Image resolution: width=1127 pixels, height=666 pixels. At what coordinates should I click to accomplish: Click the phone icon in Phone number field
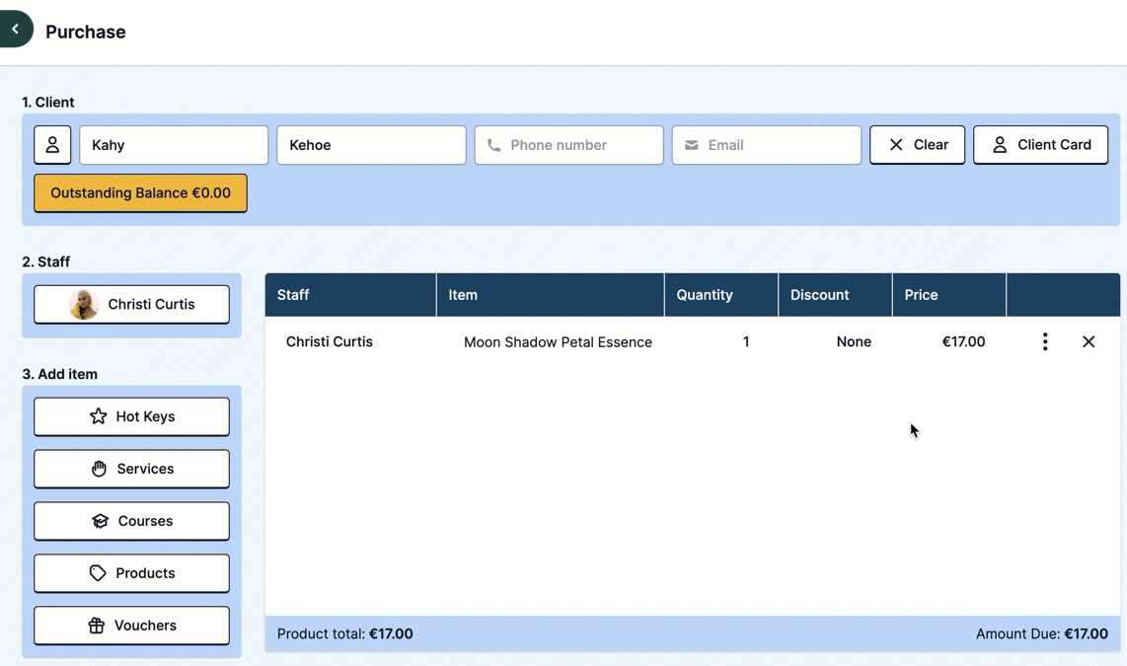pyautogui.click(x=493, y=145)
